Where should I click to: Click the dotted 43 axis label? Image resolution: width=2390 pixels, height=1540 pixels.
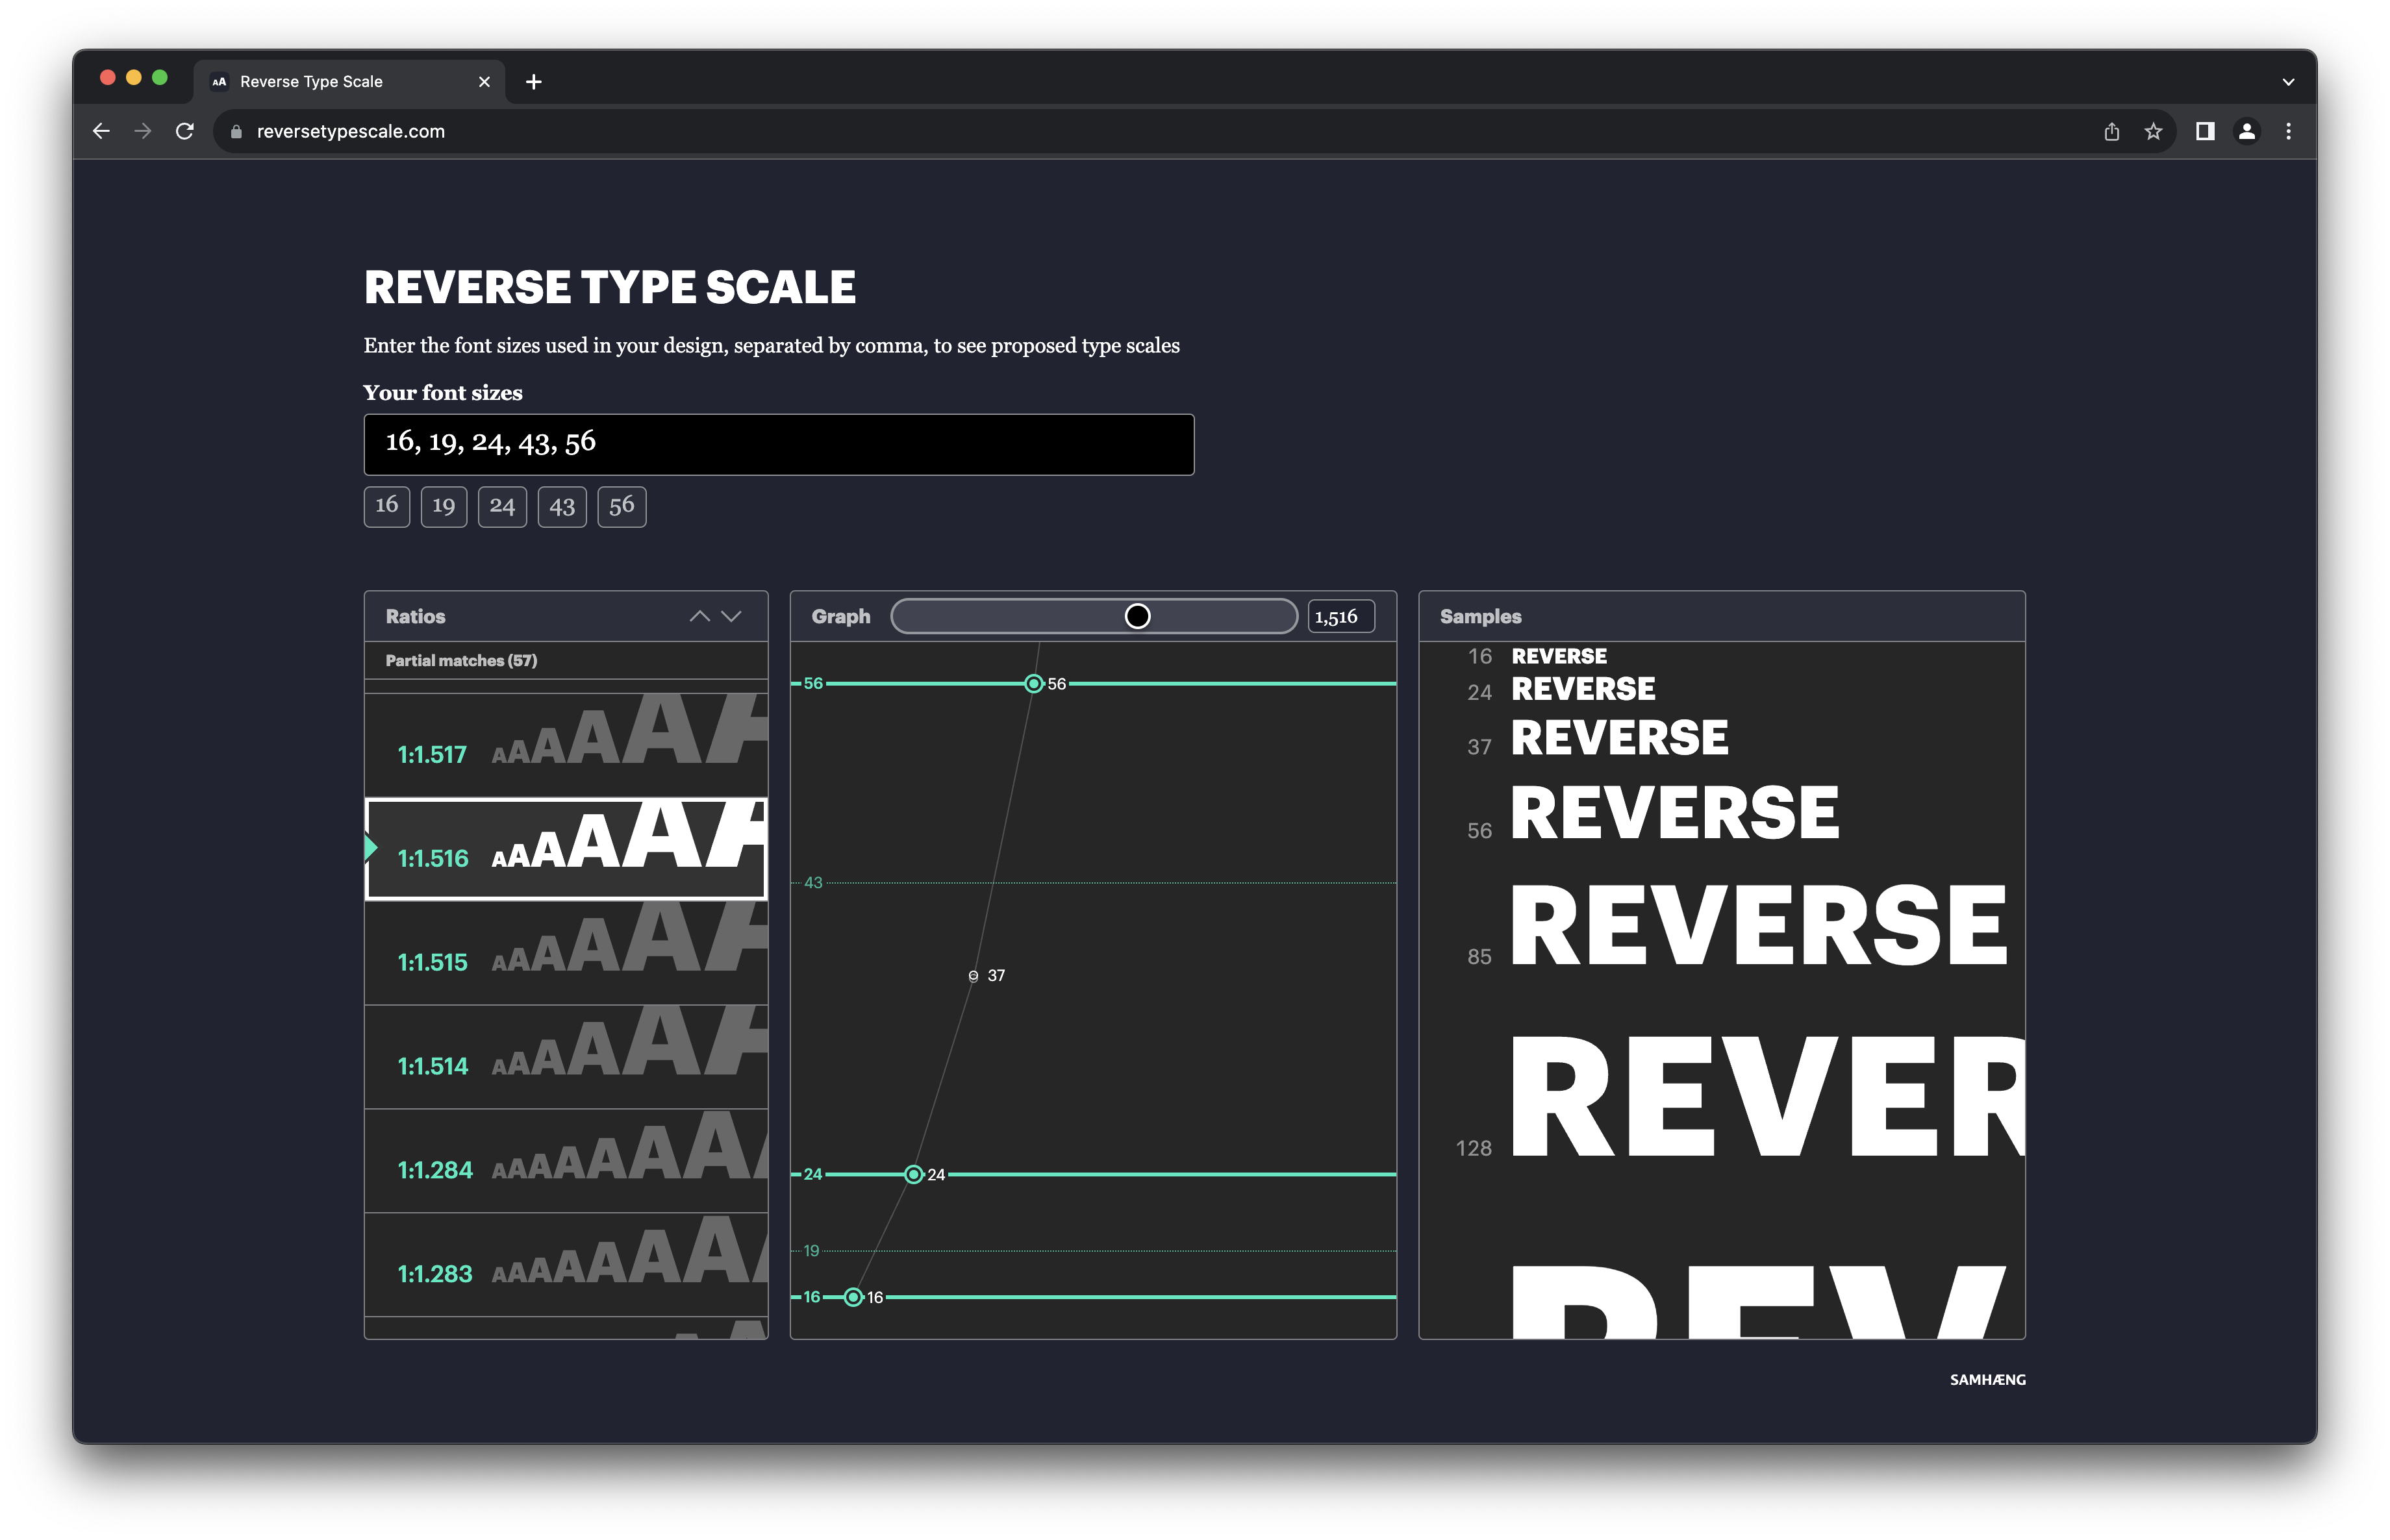813,882
